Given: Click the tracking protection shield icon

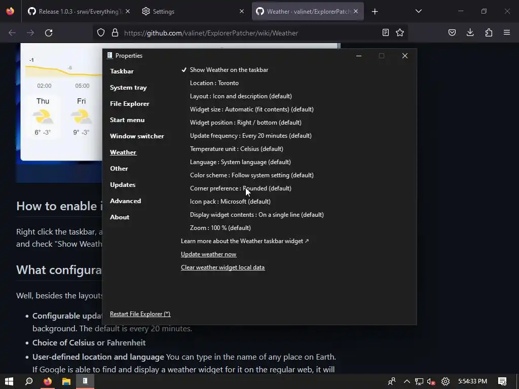Looking at the screenshot, I should [101, 33].
